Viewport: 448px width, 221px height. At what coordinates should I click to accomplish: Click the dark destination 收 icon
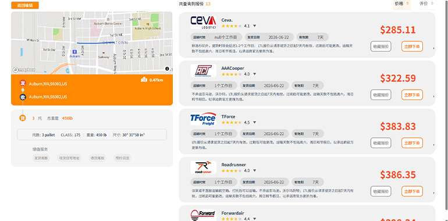23,97
